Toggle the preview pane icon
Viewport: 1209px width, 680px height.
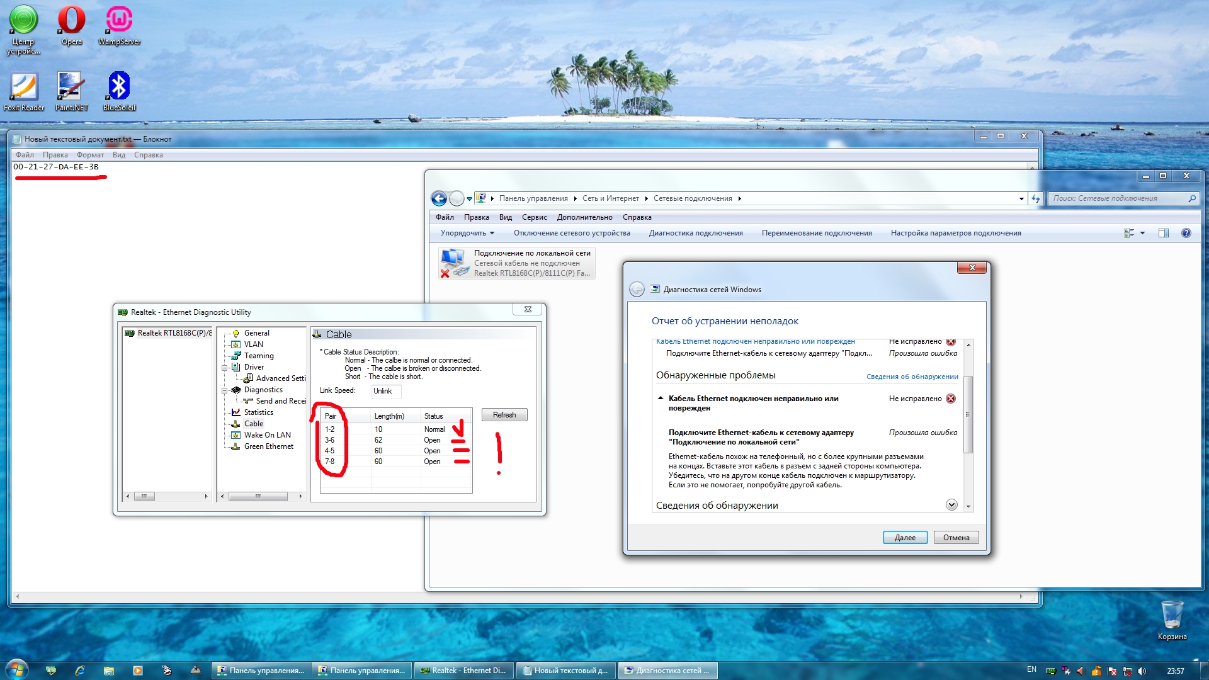1163,233
